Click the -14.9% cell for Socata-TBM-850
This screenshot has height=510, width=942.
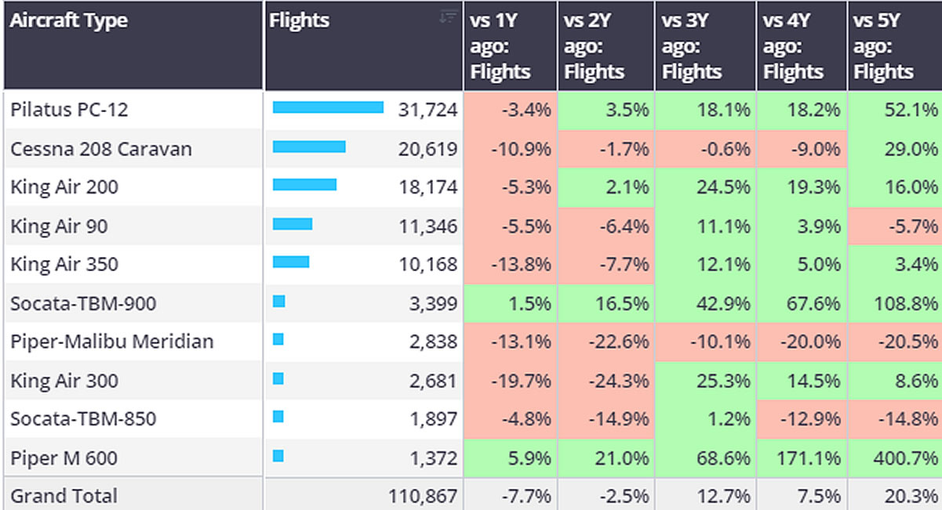(606, 418)
